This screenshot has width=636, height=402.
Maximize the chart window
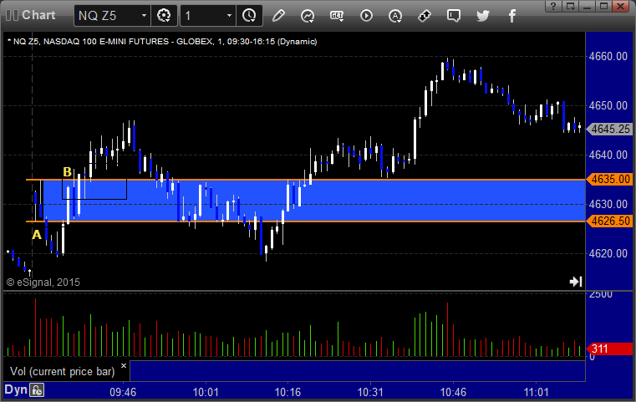[604, 6]
